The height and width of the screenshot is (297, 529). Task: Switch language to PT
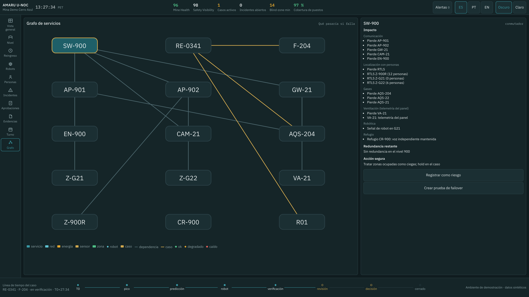[474, 7]
